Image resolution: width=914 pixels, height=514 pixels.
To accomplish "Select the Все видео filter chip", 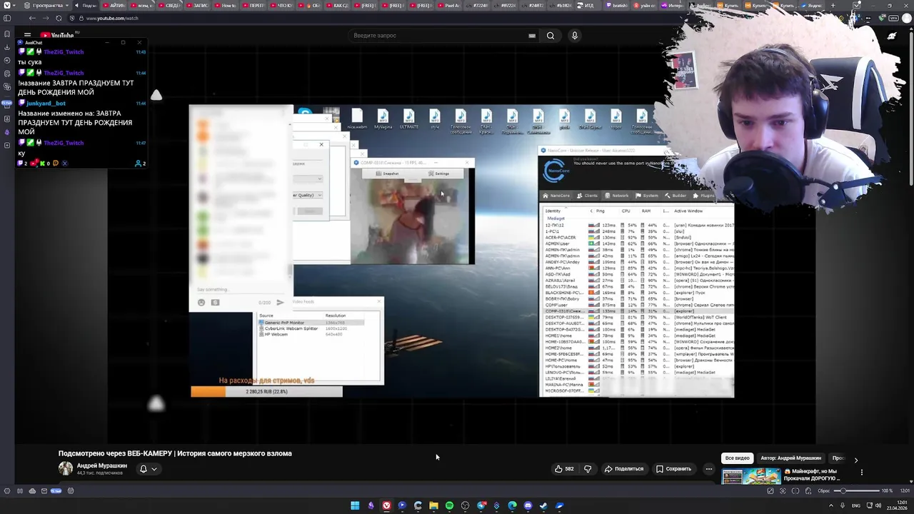I will pyautogui.click(x=738, y=458).
